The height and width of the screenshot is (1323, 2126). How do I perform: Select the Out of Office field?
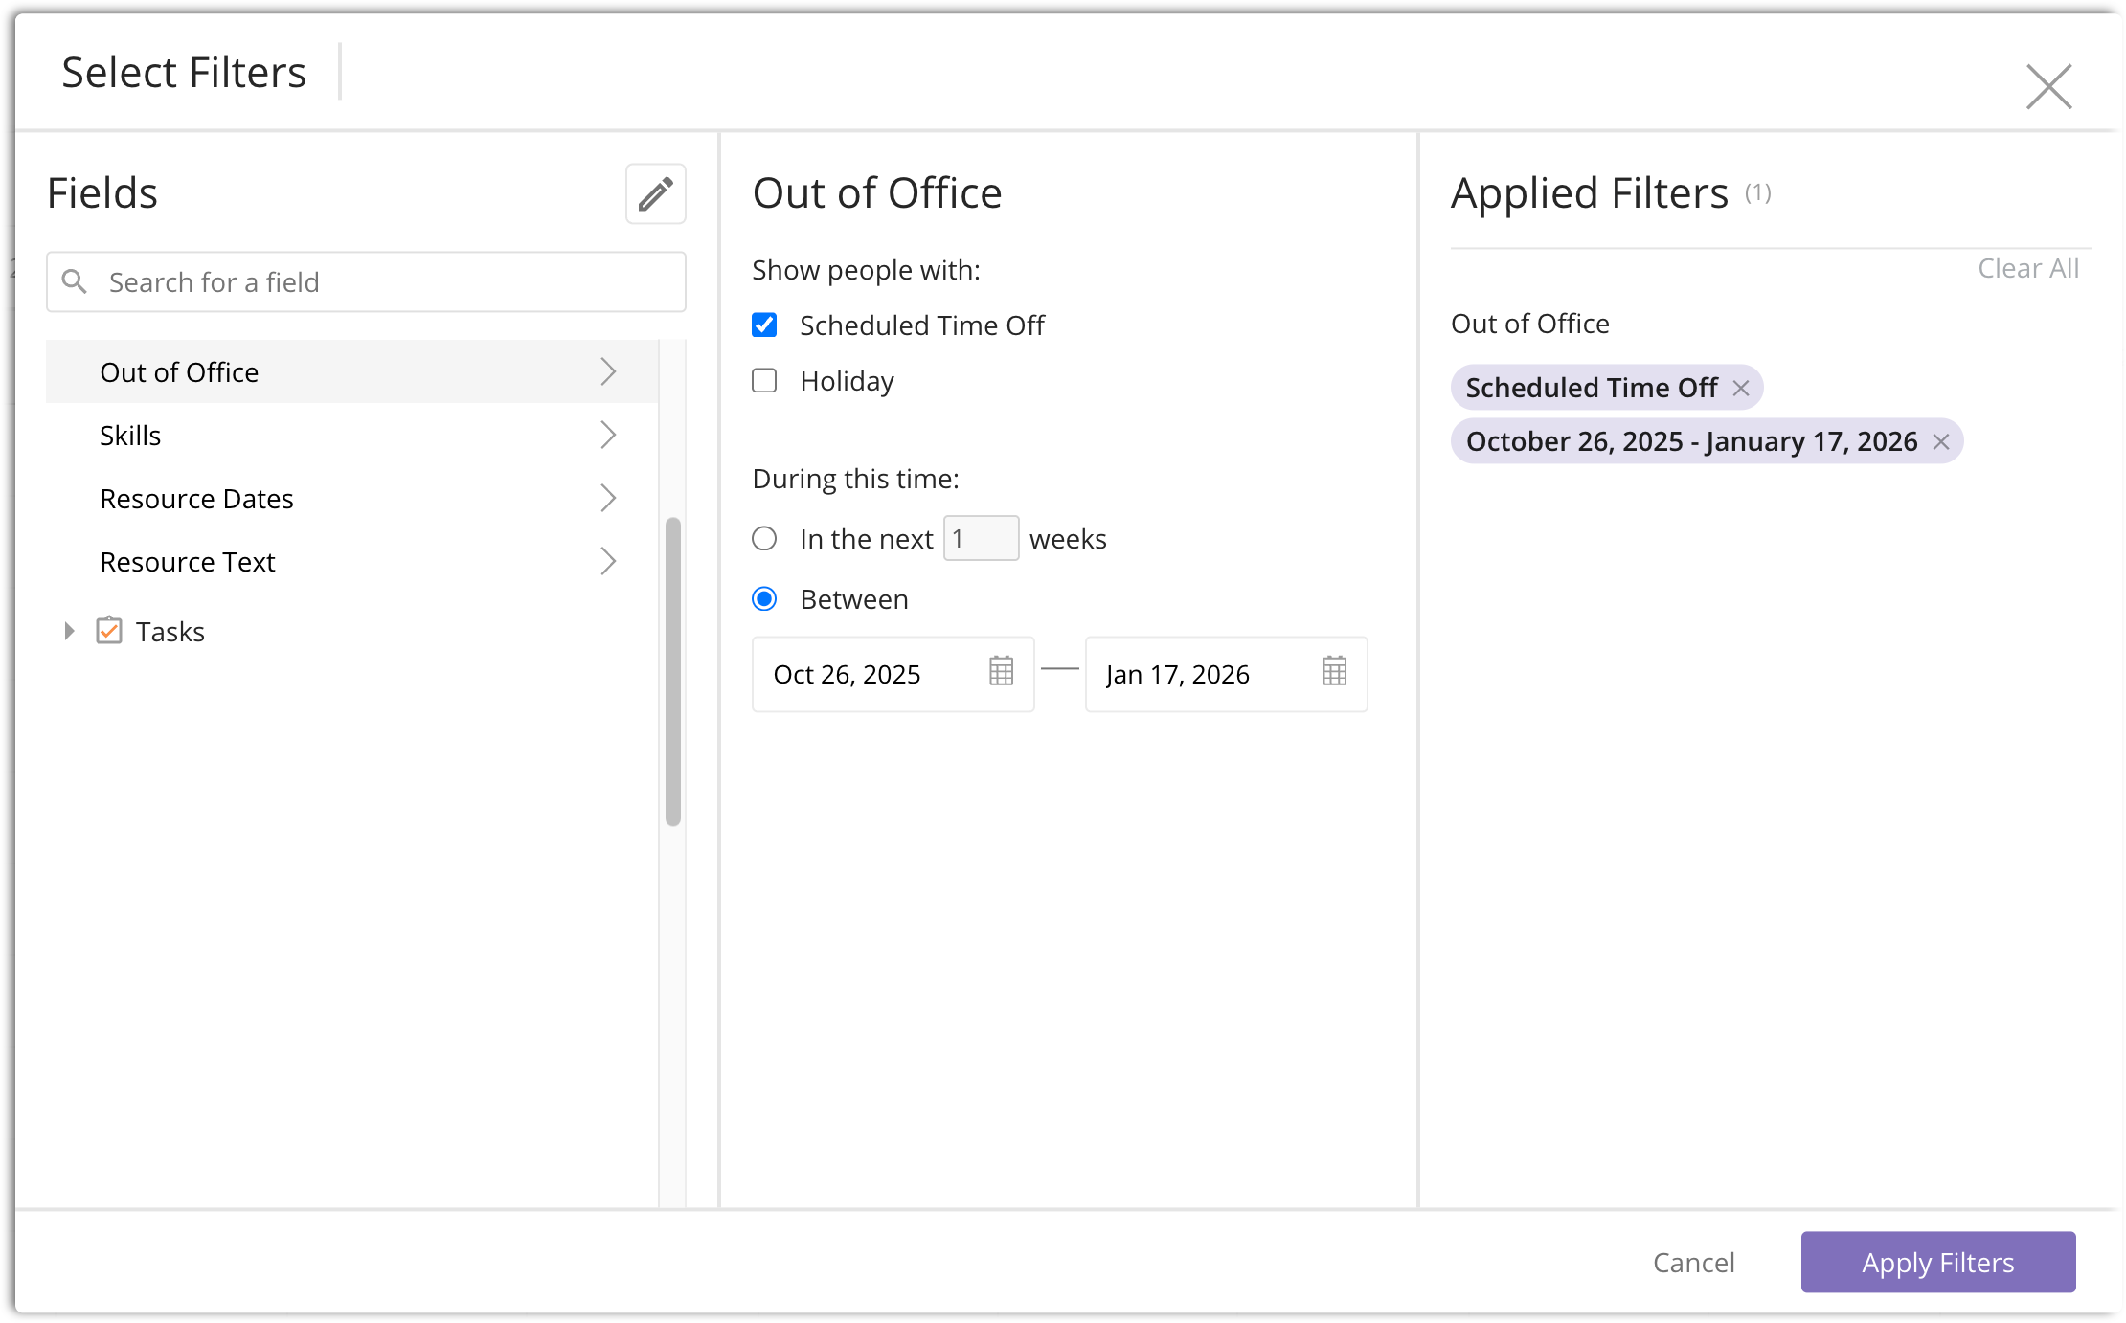(179, 372)
